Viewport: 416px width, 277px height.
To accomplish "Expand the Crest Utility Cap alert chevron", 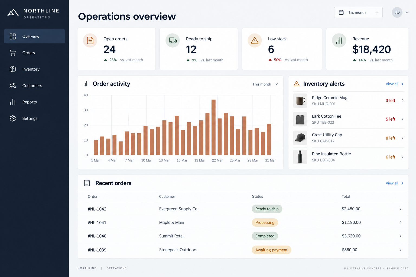I will tap(402, 138).
